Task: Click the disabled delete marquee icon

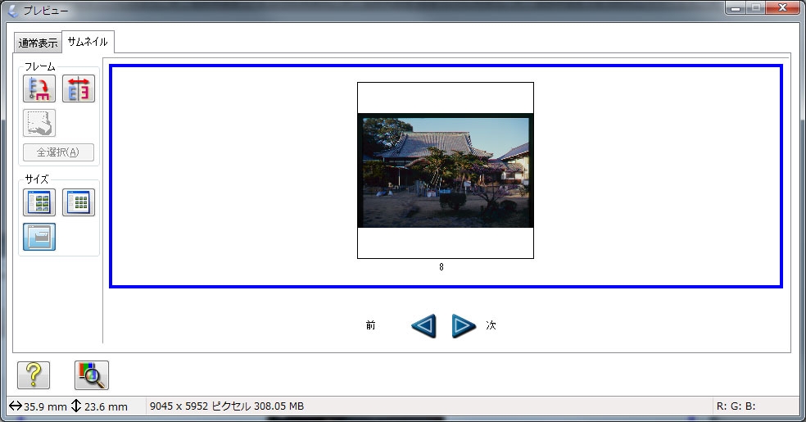Action: (39, 123)
